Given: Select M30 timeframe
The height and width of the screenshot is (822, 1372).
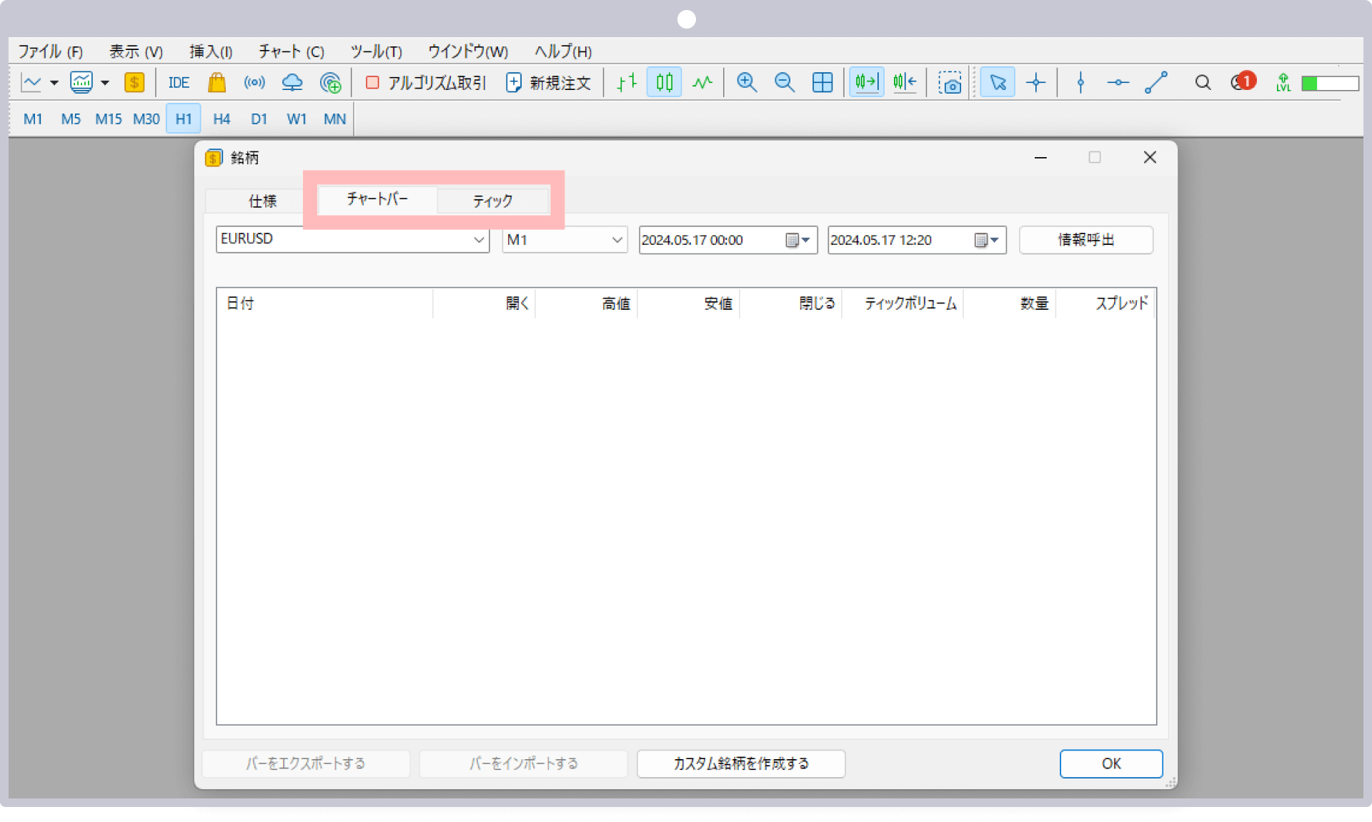Looking at the screenshot, I should pyautogui.click(x=146, y=119).
